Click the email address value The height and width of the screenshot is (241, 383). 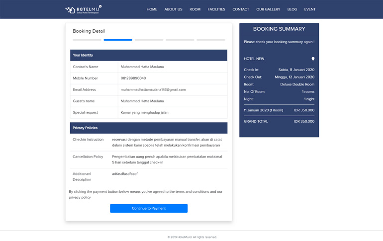[153, 90]
